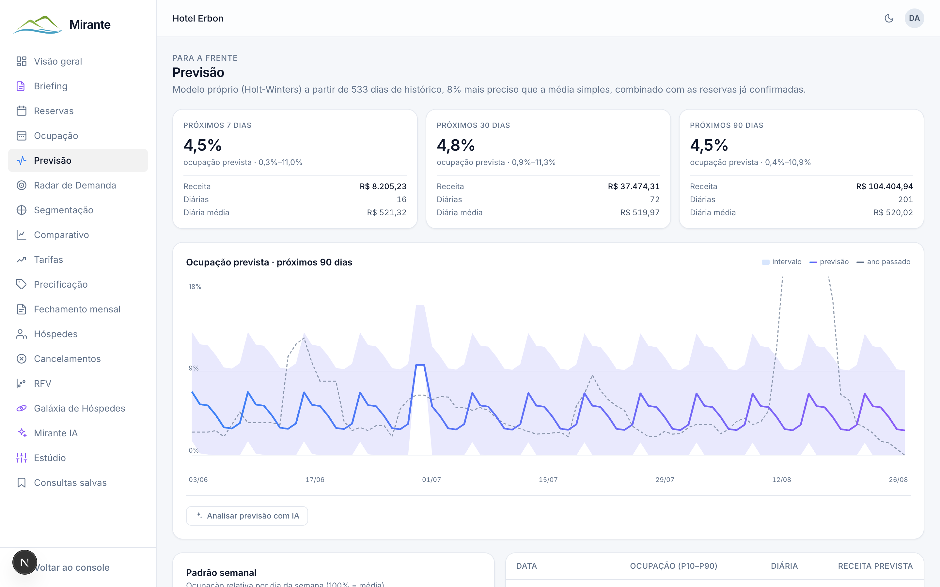Toggle the previsão legend series

(829, 262)
